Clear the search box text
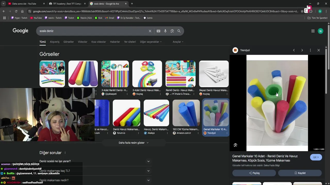The height and width of the screenshot is (185, 330). point(150,31)
